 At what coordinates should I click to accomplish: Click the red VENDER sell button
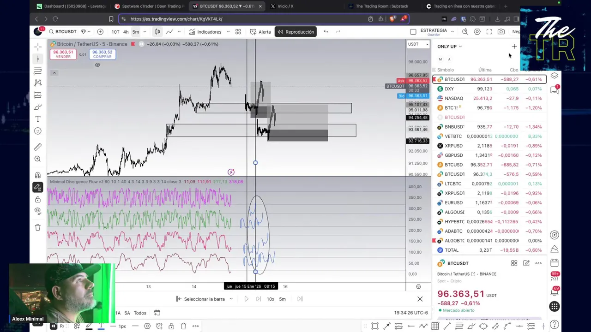(63, 54)
